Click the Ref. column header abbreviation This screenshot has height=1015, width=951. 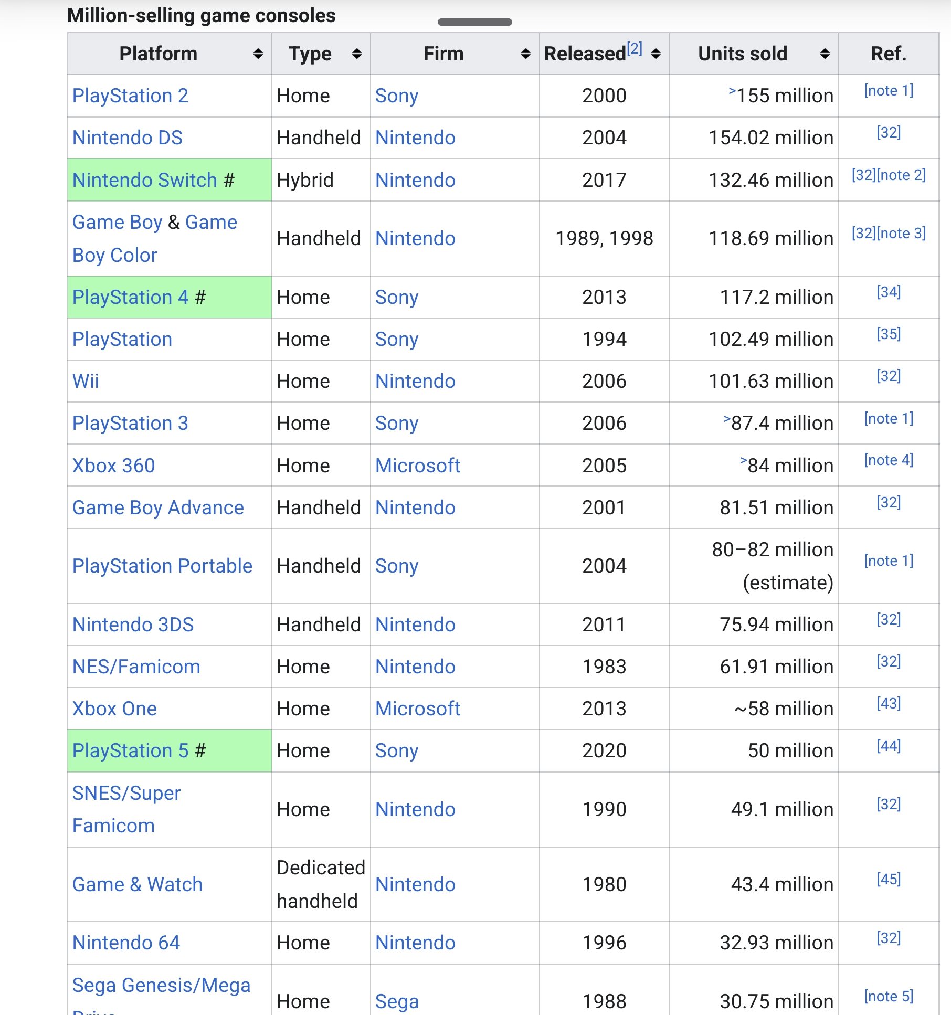[x=889, y=54]
